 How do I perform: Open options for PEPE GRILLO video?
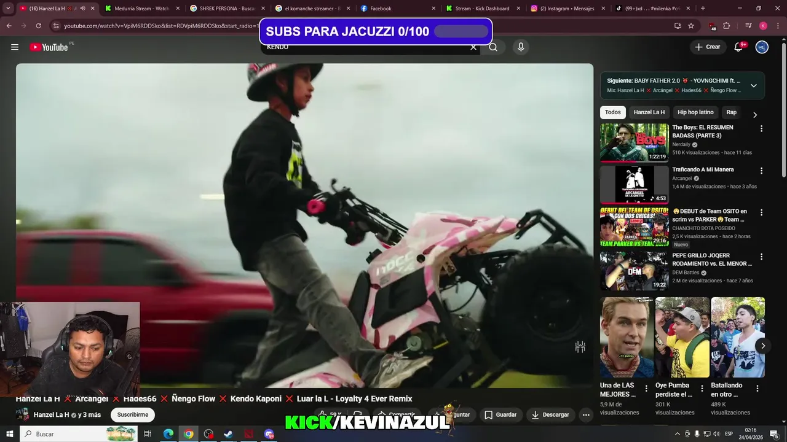click(761, 257)
